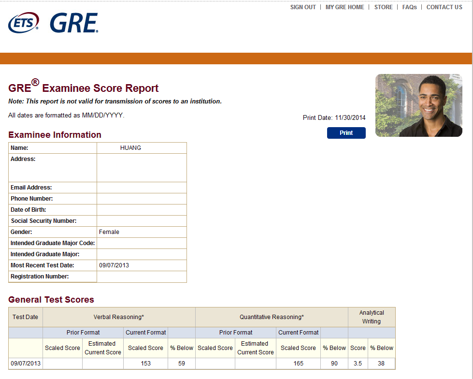Click the 09/07/2013 test date cell in scores table
Screen dimensions: 473x379
coord(26,364)
